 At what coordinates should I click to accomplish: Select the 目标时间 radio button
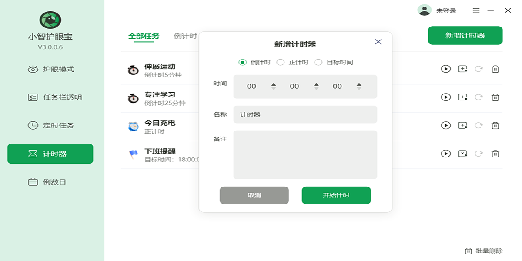click(318, 62)
